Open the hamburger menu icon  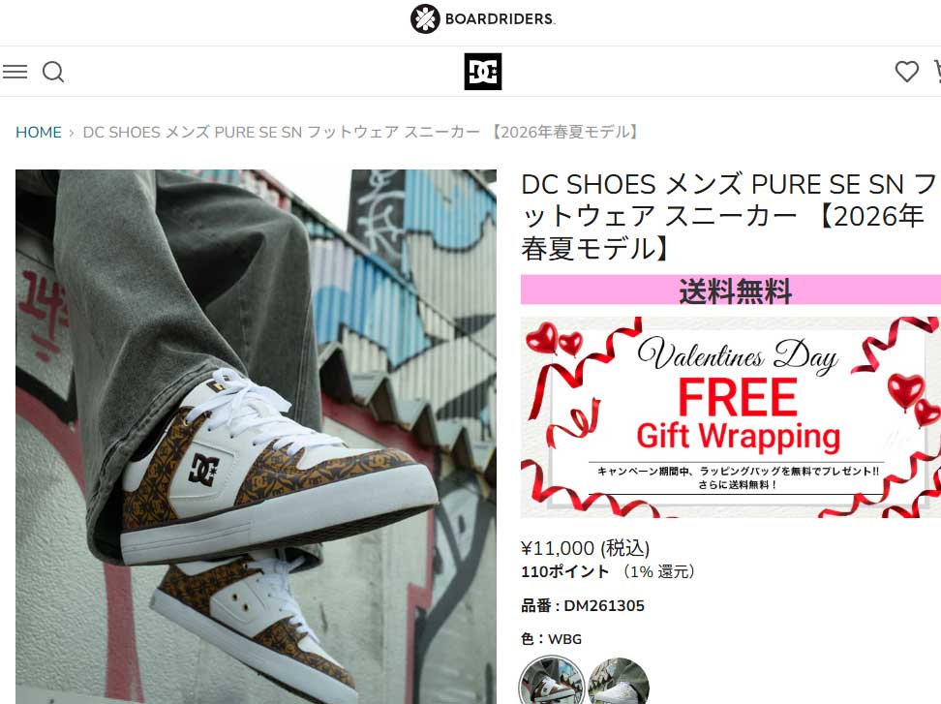pyautogui.click(x=15, y=72)
